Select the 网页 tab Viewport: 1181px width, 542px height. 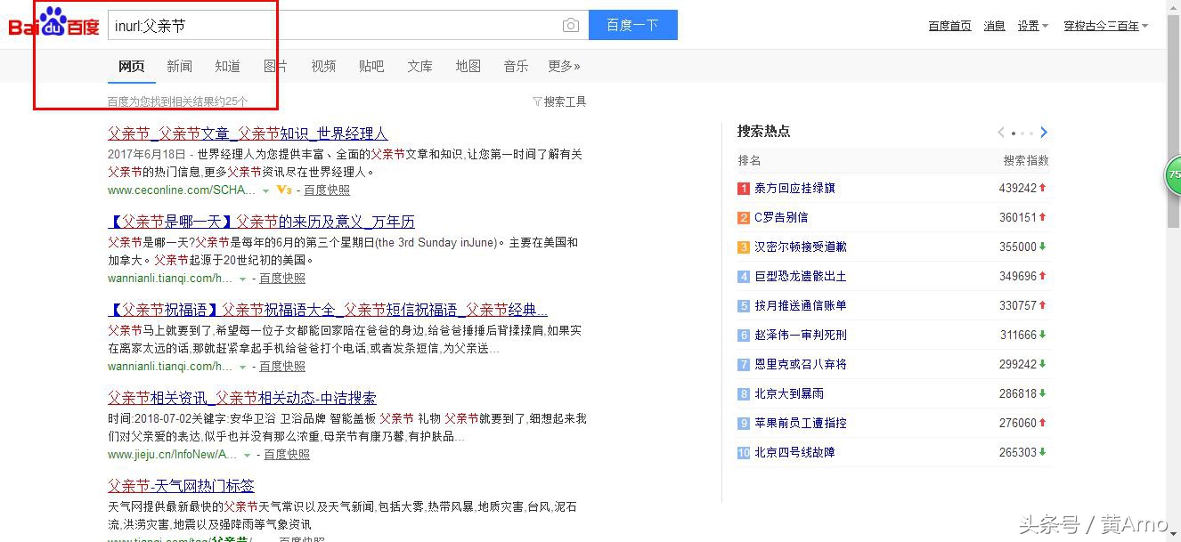(x=132, y=66)
